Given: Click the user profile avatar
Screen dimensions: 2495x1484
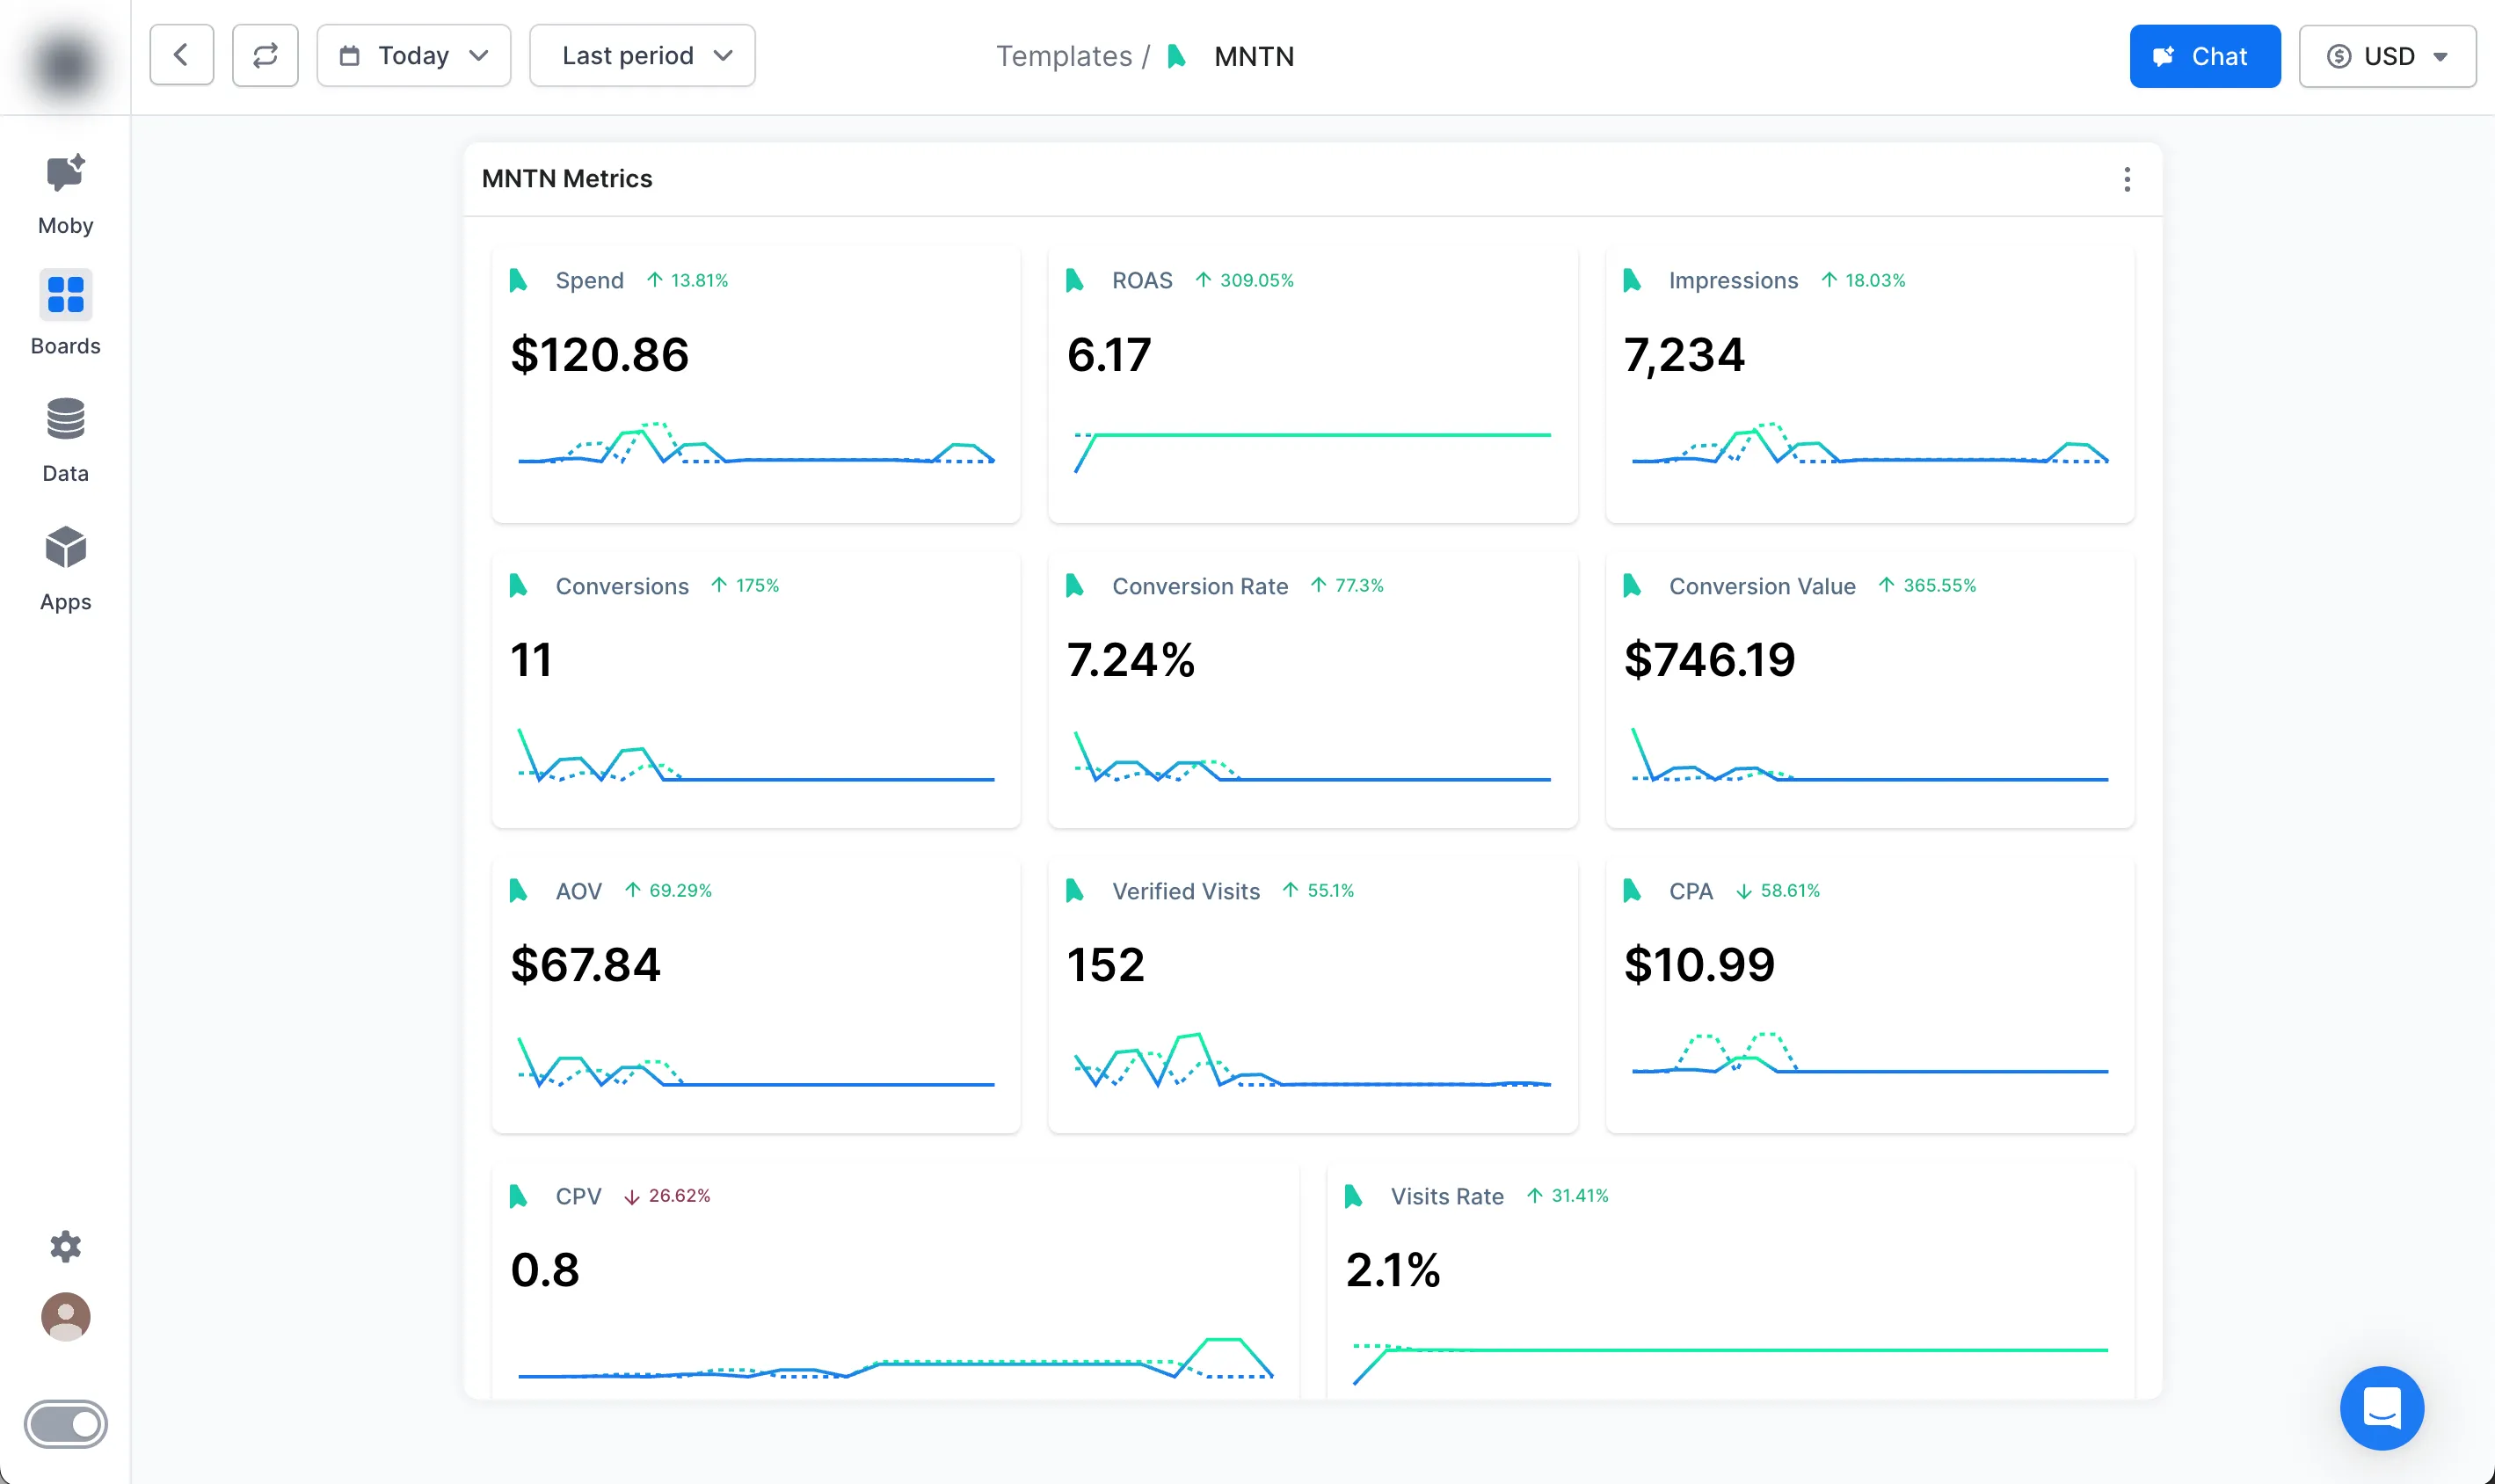Looking at the screenshot, I should point(65,1316).
